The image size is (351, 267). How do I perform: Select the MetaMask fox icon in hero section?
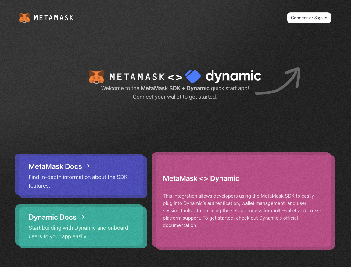coord(97,76)
